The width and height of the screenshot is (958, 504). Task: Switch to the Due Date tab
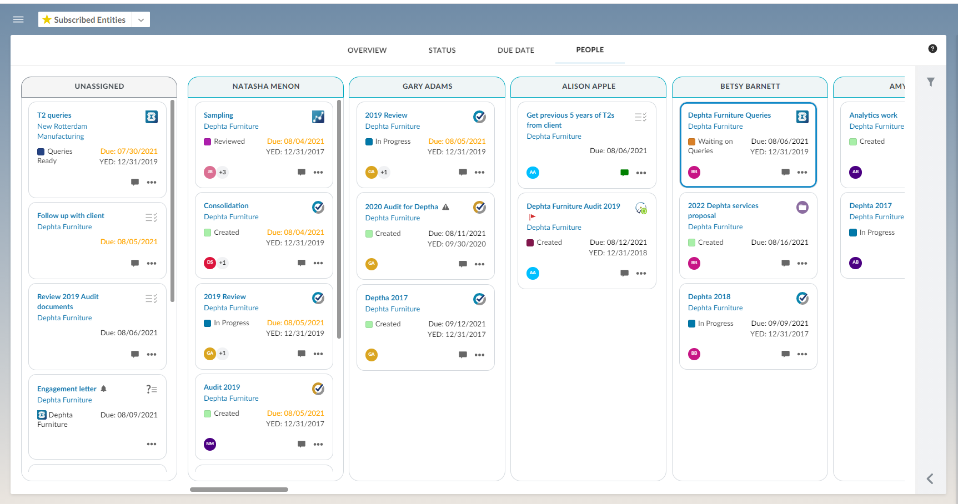pos(515,50)
